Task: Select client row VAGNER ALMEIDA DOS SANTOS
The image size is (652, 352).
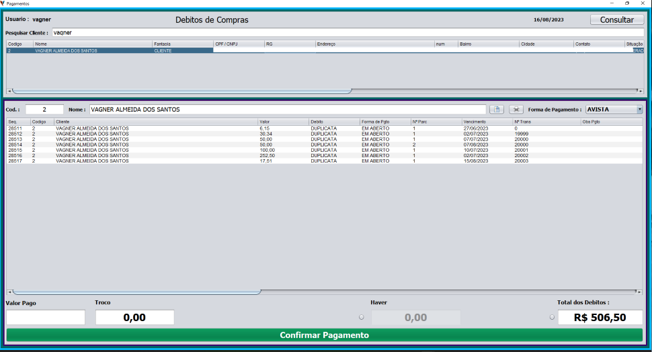Action: tap(92, 50)
